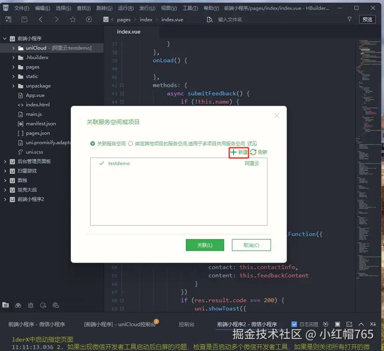The image size is (384, 351).
Task: Click the 新建 button in dialog
Action: (239, 152)
